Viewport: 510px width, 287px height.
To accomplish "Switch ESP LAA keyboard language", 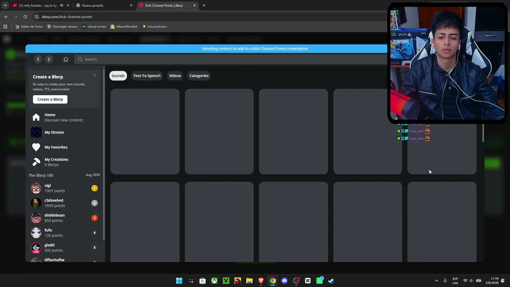I will pyautogui.click(x=455, y=281).
